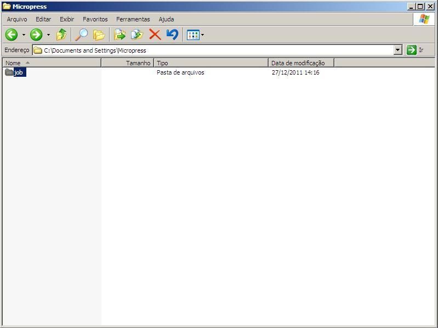Open the Views mode button
Image resolution: width=438 pixels, height=328 pixels.
pyautogui.click(x=193, y=35)
